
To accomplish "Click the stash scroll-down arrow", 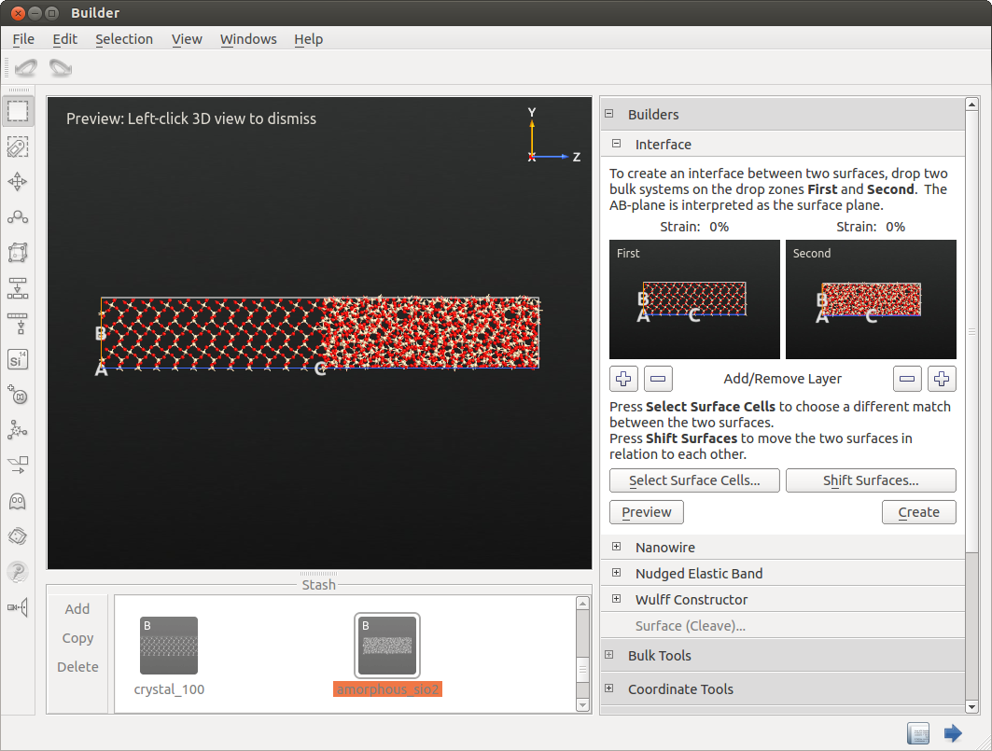I will pos(582,704).
